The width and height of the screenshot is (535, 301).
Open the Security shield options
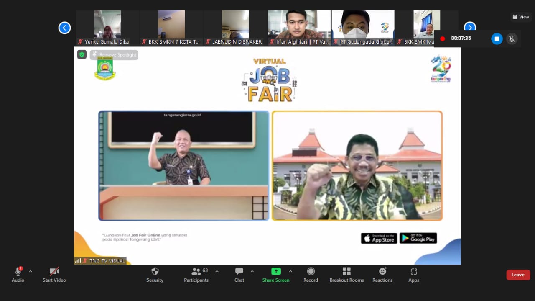[x=155, y=275]
